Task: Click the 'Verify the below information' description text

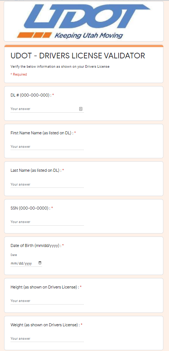Action: click(60, 67)
